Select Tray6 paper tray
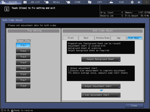 point(23,74)
